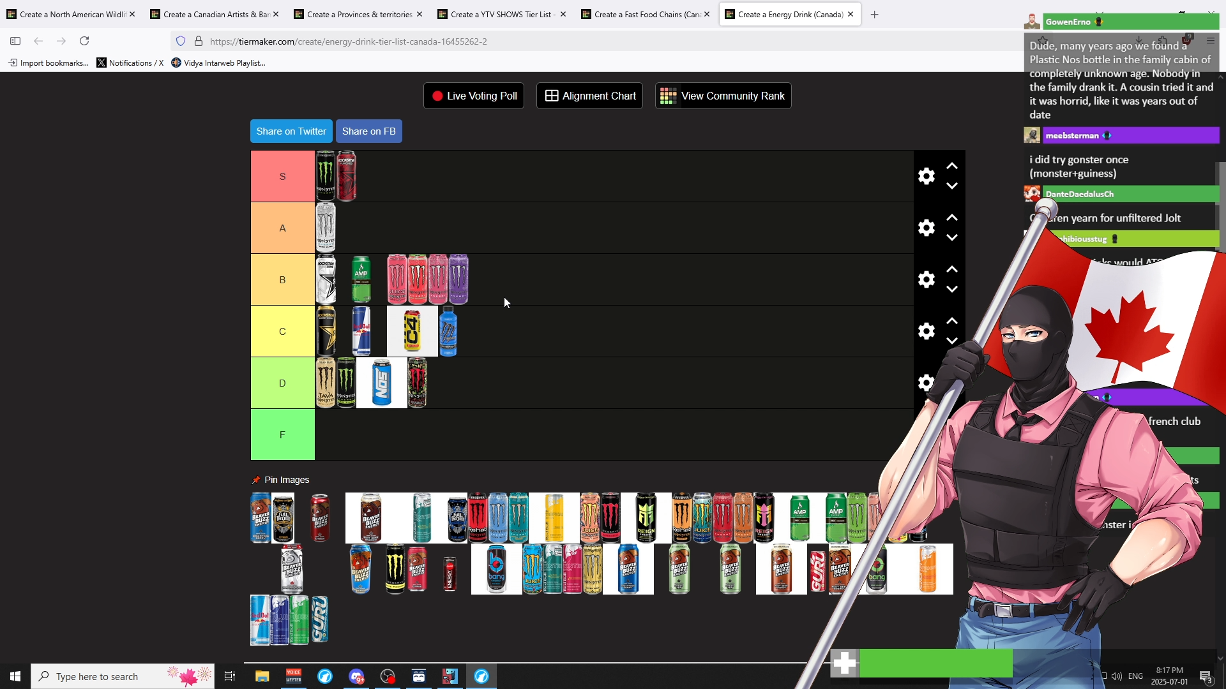Viewport: 1226px width, 689px height.
Task: View Community Rank
Action: 723,96
